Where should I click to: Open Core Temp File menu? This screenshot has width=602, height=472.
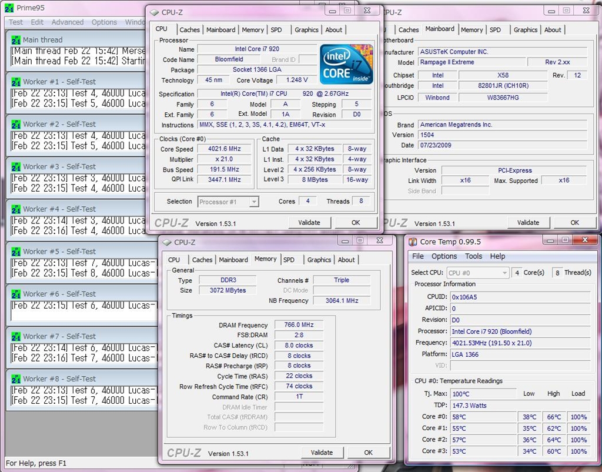point(418,256)
